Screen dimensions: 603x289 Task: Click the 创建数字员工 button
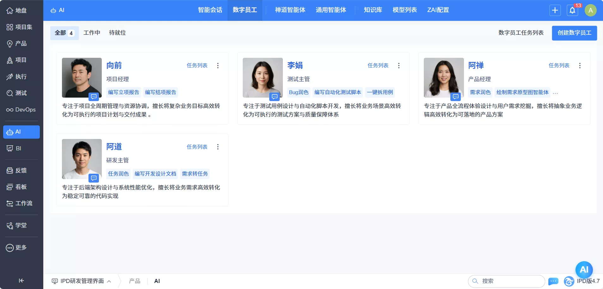tap(574, 33)
